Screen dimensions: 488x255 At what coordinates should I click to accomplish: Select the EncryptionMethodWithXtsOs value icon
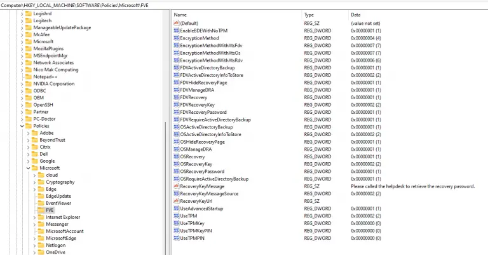[176, 53]
